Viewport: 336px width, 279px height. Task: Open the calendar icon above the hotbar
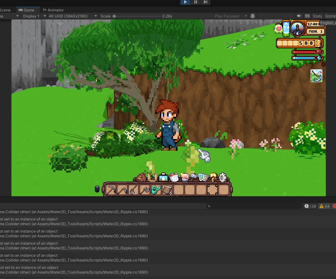tap(174, 177)
